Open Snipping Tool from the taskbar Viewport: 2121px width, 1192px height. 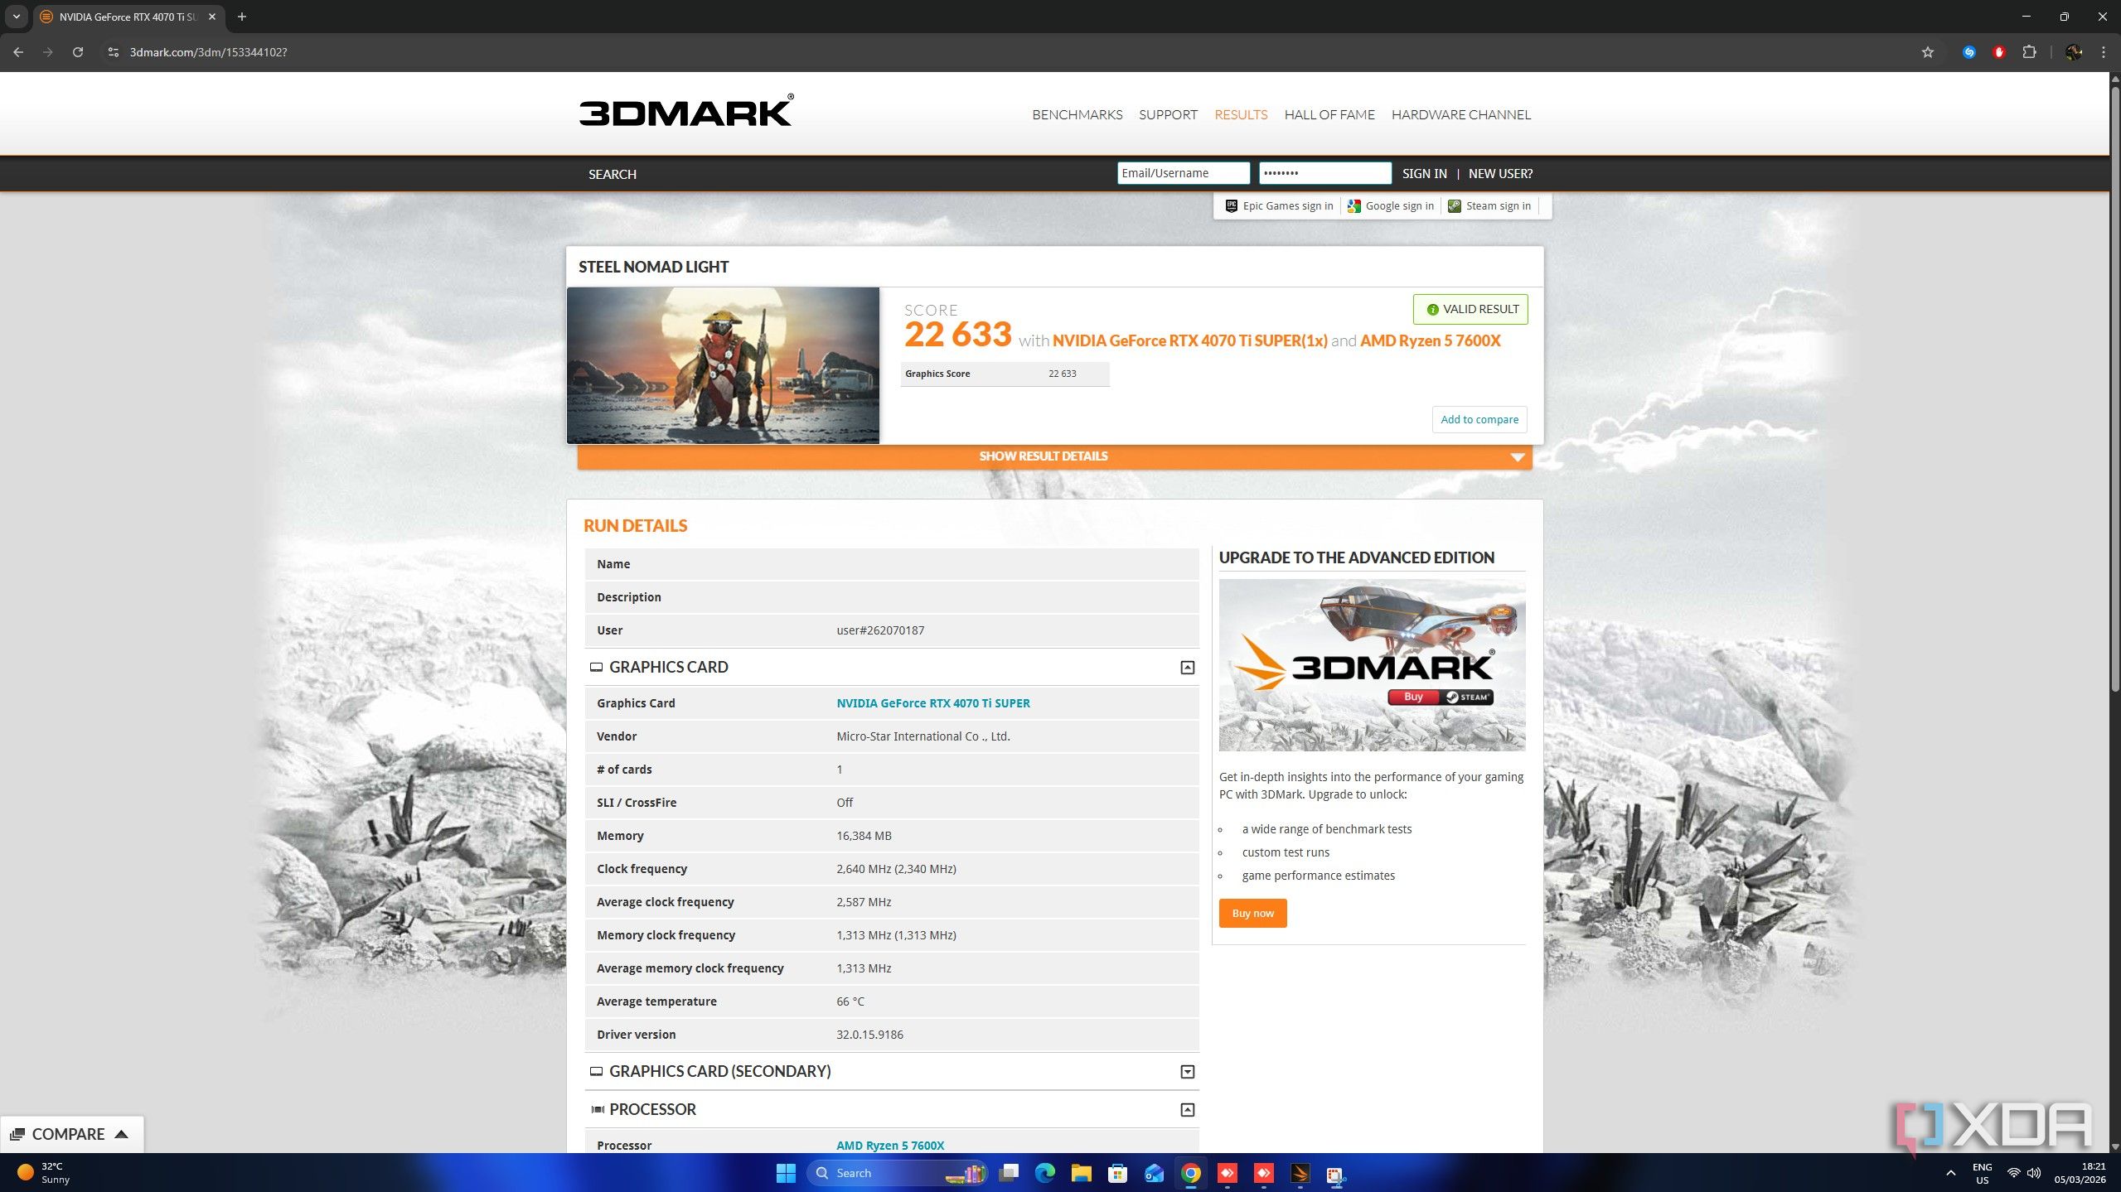[x=1336, y=1173]
